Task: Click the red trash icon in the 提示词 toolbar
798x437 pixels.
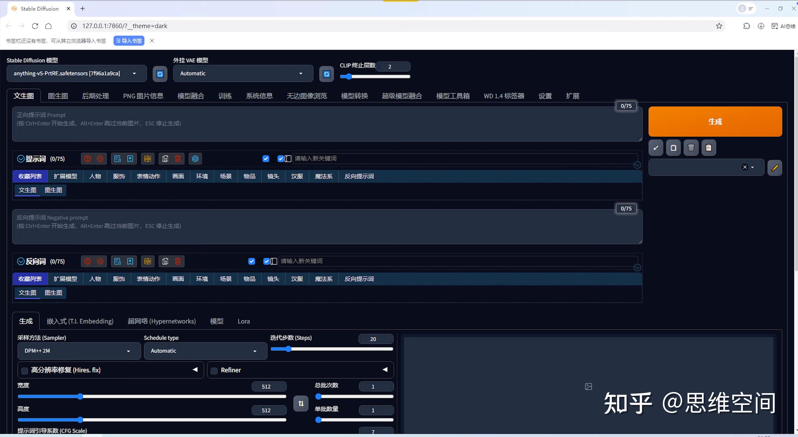Action: click(178, 159)
